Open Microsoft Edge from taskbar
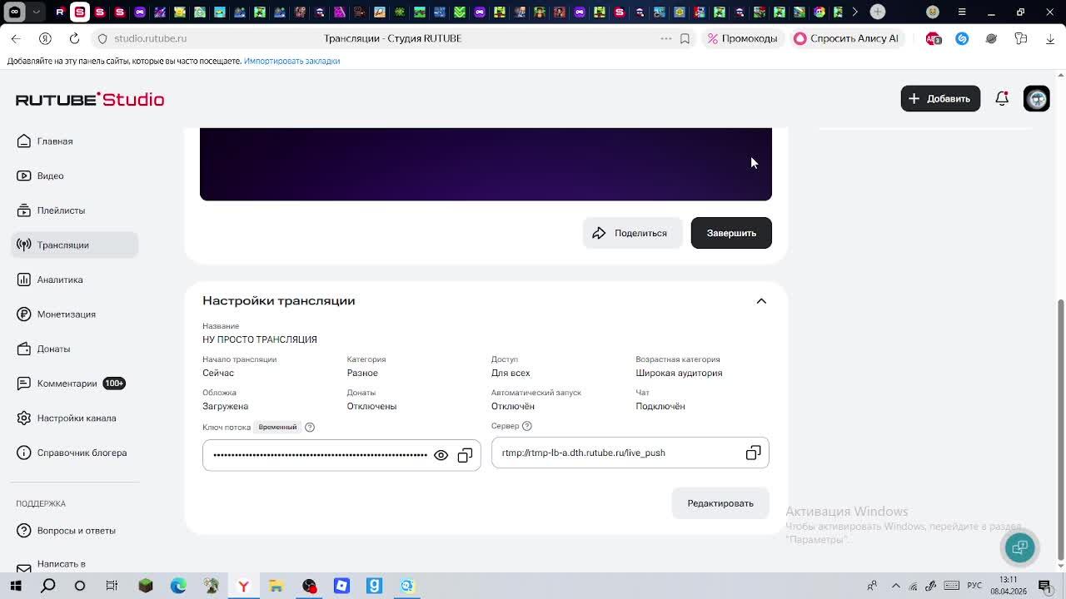1066x599 pixels. click(178, 586)
